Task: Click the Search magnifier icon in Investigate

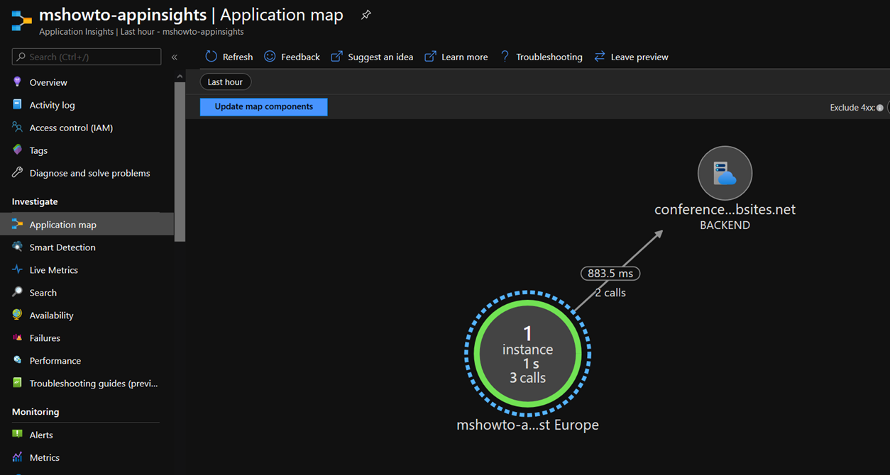Action: [x=17, y=292]
